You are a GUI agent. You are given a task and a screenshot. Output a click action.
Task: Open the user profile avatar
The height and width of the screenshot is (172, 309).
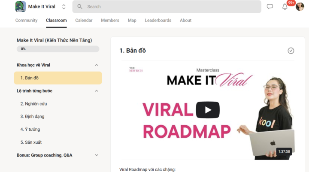[300, 7]
